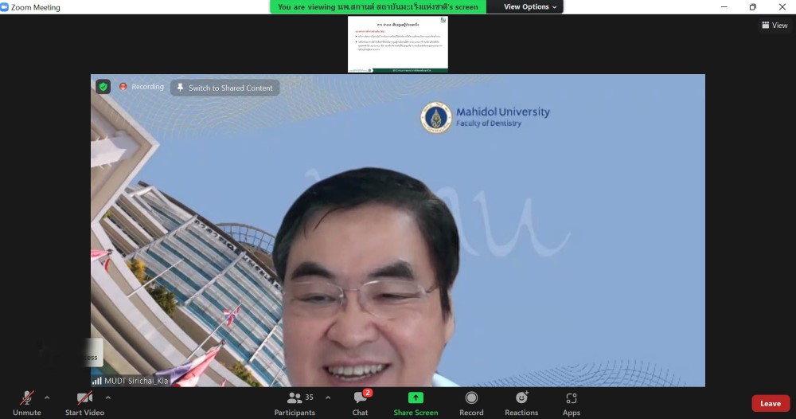796x419 pixels.
Task: Maximize the Zoom Meeting window
Action: tap(752, 7)
